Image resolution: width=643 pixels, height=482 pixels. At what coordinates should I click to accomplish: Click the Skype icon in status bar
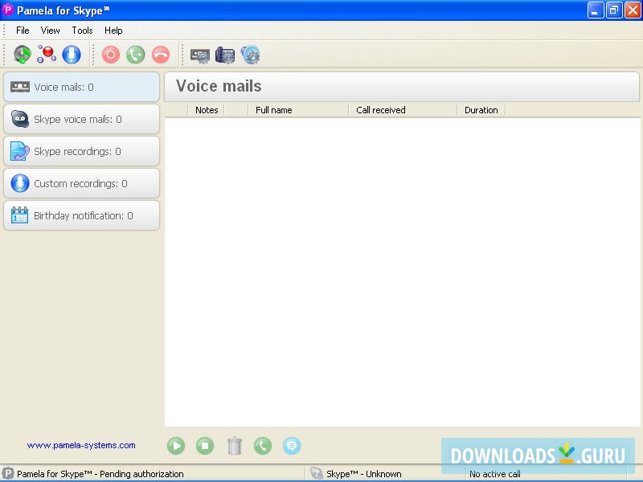tap(316, 473)
